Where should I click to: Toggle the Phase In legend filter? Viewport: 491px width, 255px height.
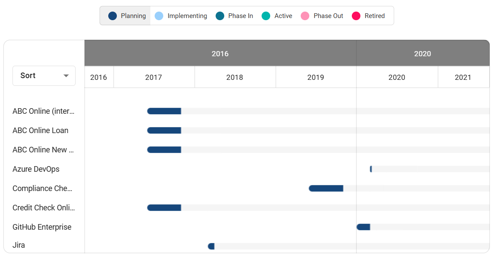tap(235, 16)
